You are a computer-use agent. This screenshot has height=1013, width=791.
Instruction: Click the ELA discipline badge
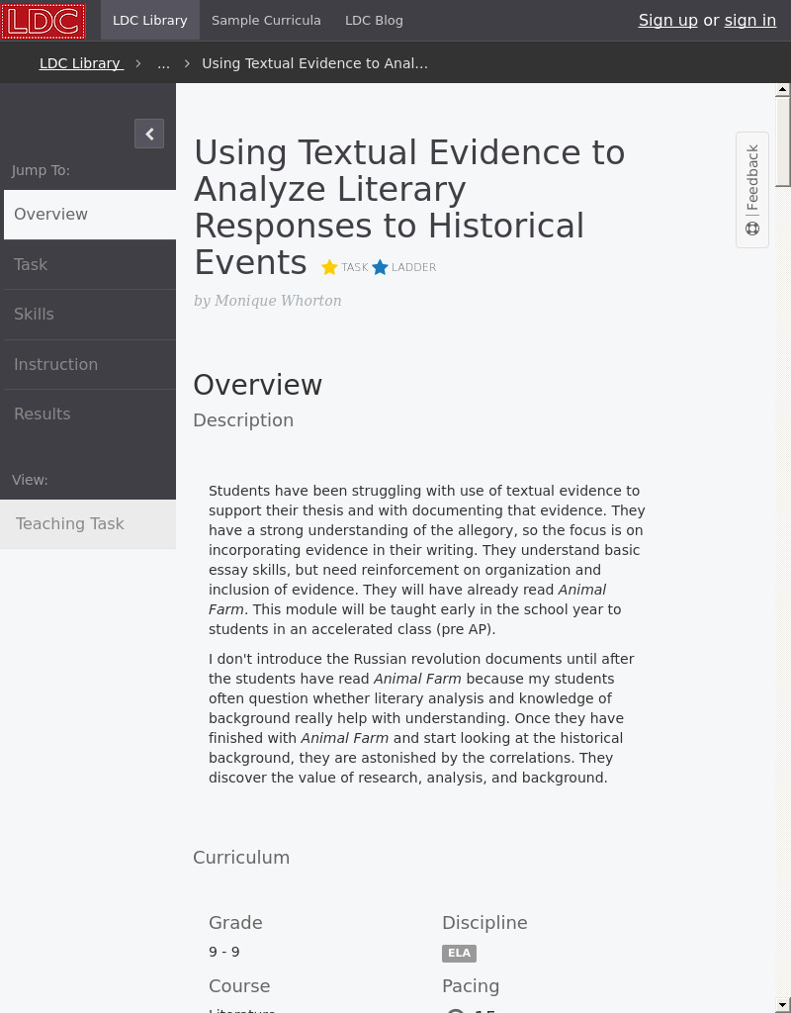(x=459, y=953)
